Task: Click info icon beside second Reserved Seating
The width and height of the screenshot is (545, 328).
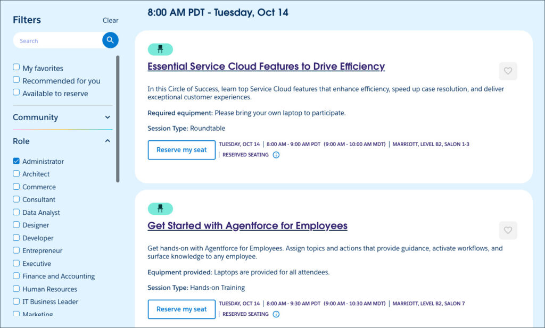Action: coord(276,314)
